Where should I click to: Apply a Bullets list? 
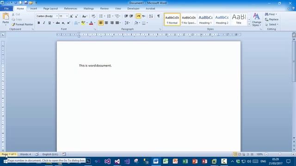tap(101, 16)
